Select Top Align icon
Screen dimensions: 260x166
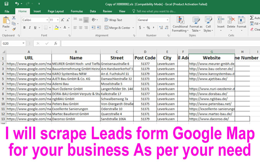point(75,20)
